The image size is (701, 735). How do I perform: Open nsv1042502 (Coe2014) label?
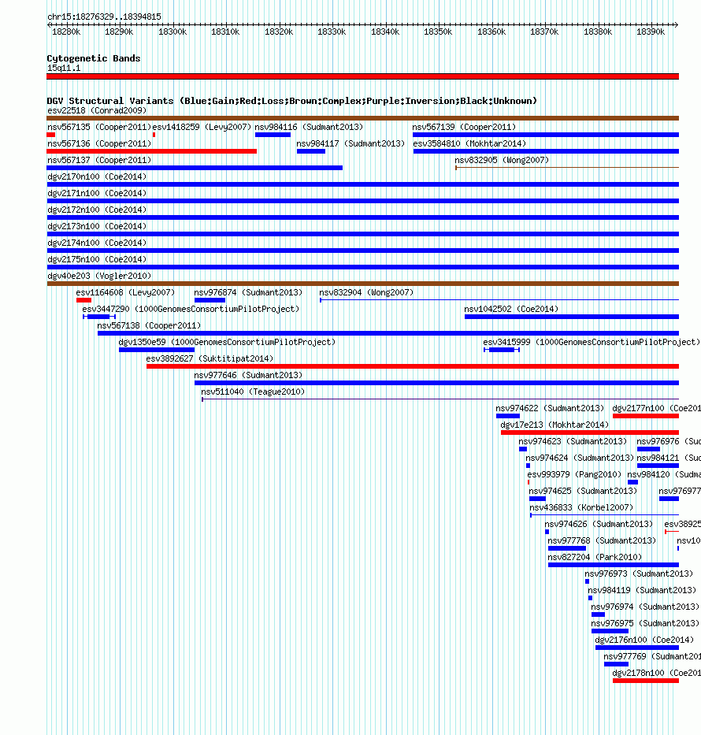point(511,309)
